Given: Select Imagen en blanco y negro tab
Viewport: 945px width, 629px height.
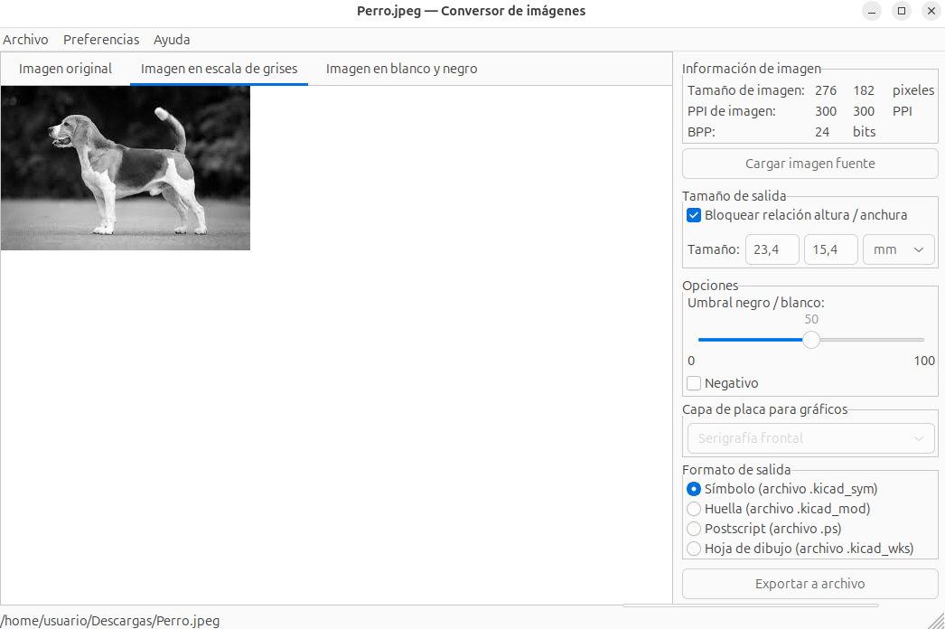Looking at the screenshot, I should pos(401,69).
